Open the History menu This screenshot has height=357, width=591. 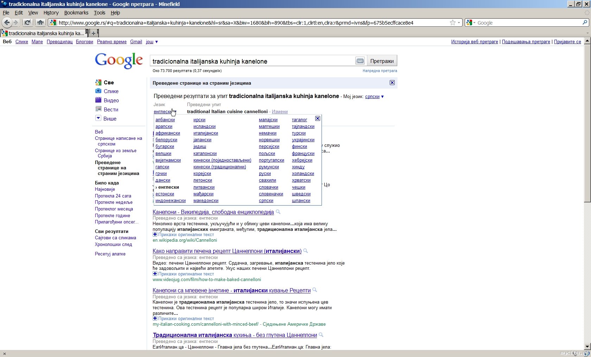click(x=51, y=13)
